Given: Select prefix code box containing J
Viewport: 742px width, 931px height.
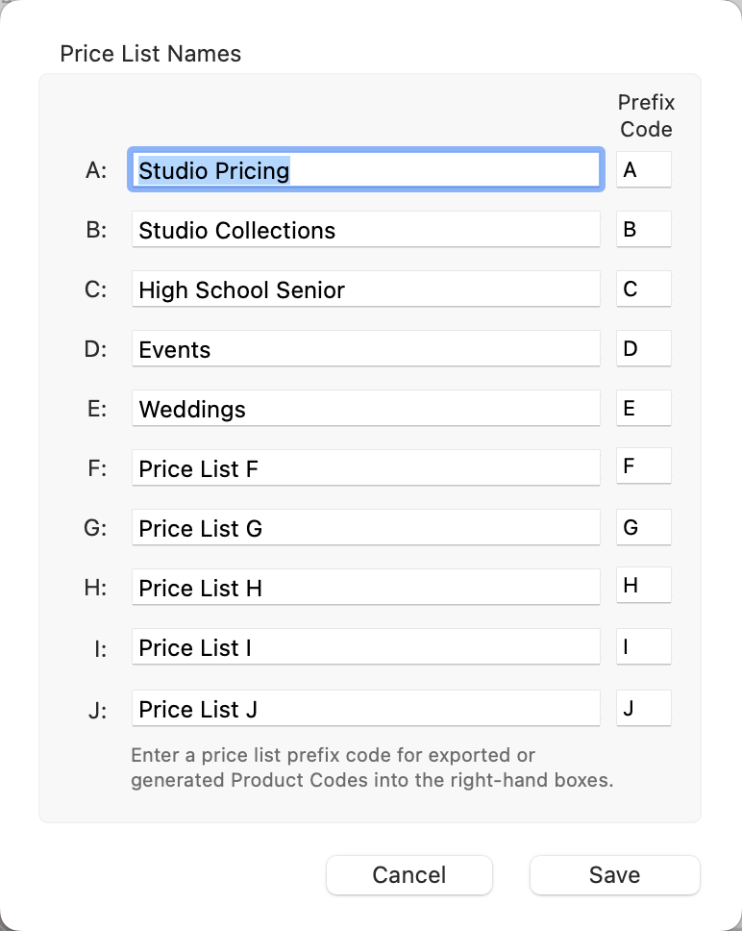Looking at the screenshot, I should [643, 708].
